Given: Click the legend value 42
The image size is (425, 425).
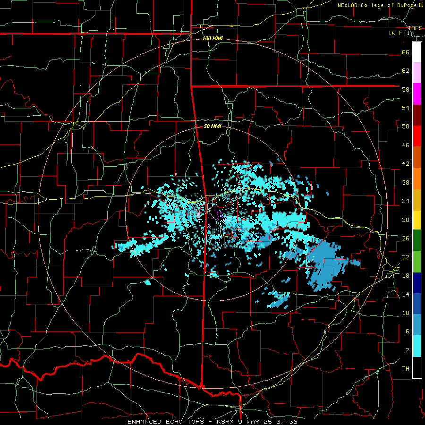Looking at the screenshot, I should 406,164.
